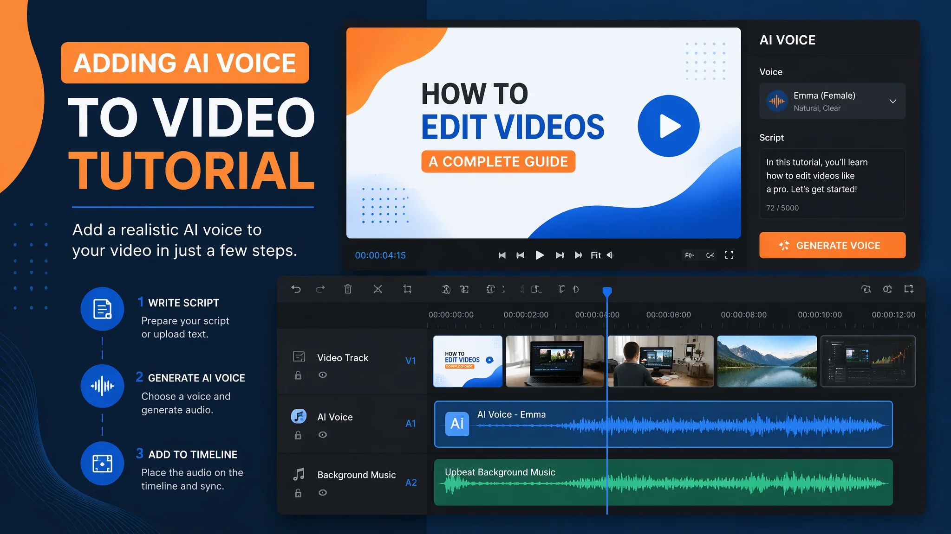The image size is (951, 534).
Task: Click the AI Voice track music-note icon
Action: coord(299,416)
